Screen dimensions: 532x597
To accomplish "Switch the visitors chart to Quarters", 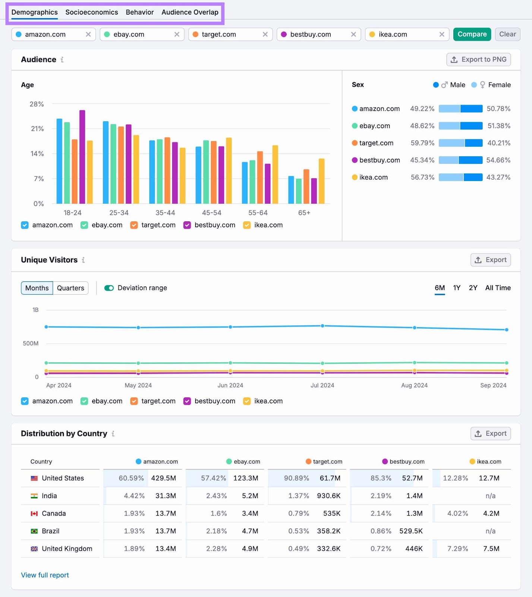I will pos(70,288).
